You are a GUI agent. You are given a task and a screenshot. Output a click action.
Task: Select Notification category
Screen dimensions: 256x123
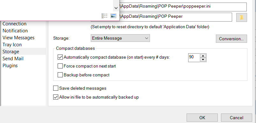tap(15, 31)
